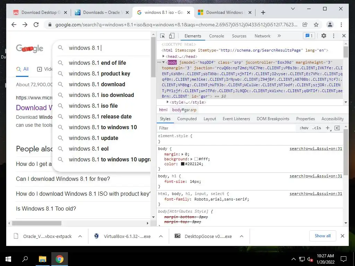This screenshot has height=266, width=355.
Task: Toggle the device toolbar in DevTools
Action: point(172,36)
